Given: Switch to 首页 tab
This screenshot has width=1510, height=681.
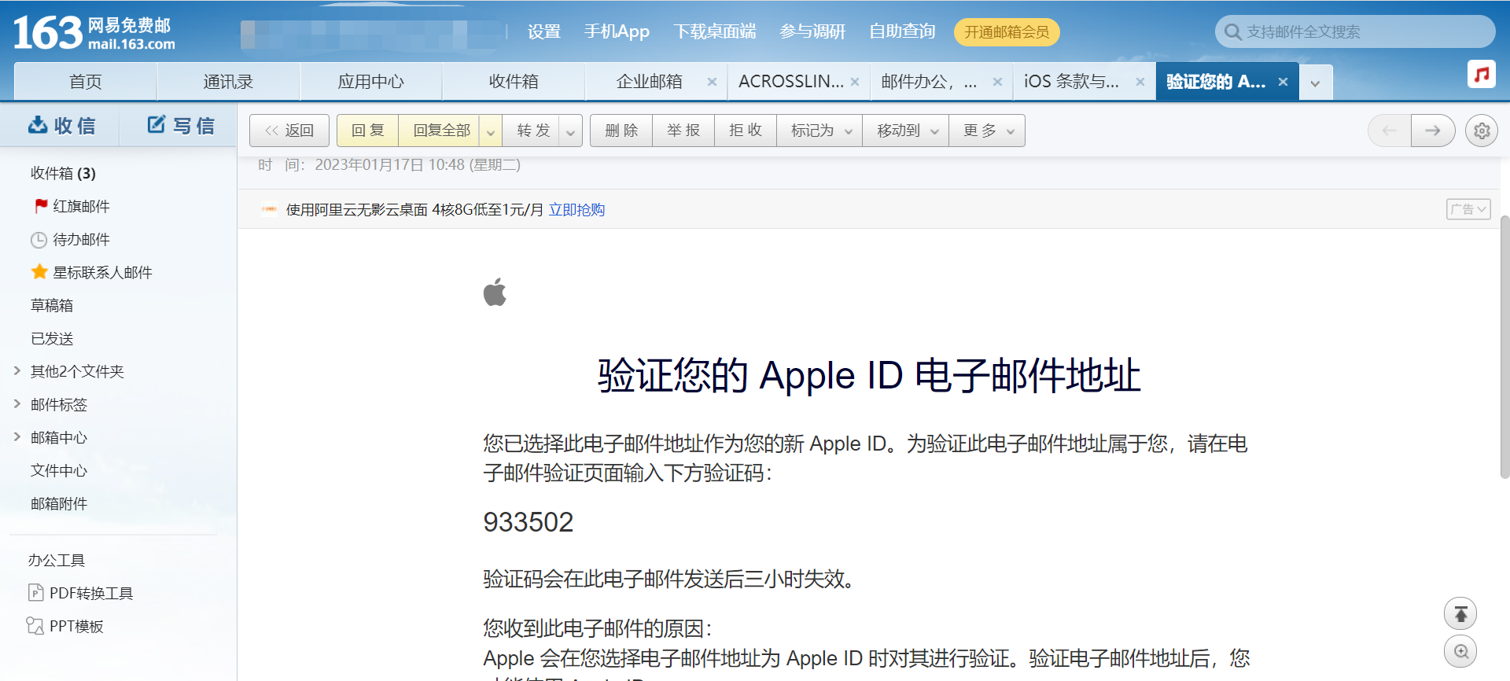Looking at the screenshot, I should point(86,82).
